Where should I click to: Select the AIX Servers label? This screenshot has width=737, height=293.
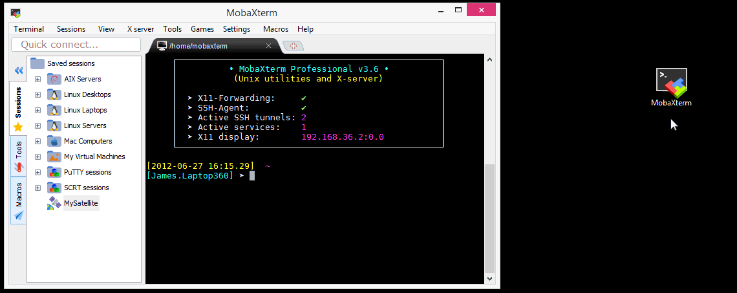[x=83, y=79]
